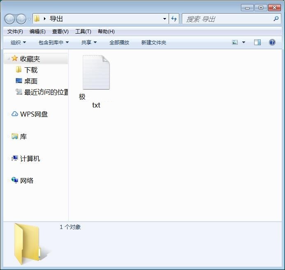This screenshot has width=285, height=270.
Task: Click inside the 搜索 导出 search field
Action: pyautogui.click(x=226, y=19)
